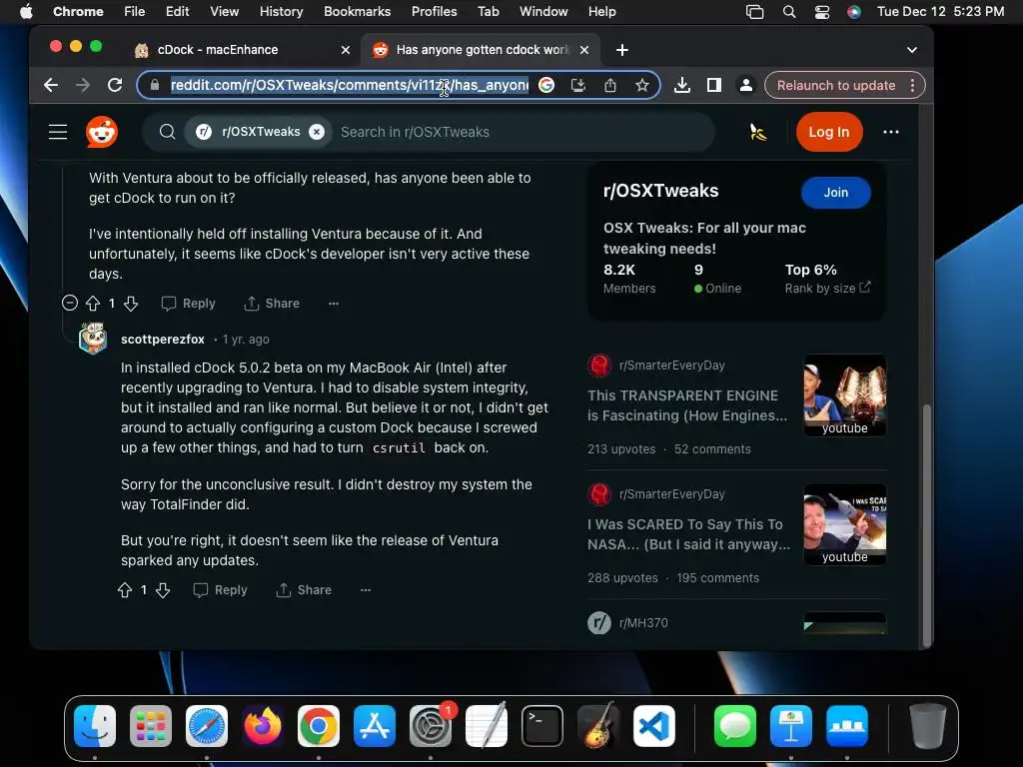Open more options on scottperezfox's comment
This screenshot has width=1023, height=767.
(366, 590)
